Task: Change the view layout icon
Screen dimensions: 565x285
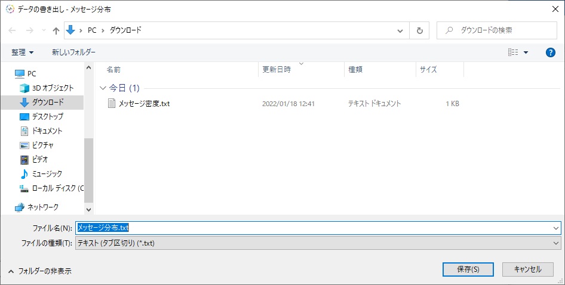Action: point(513,52)
